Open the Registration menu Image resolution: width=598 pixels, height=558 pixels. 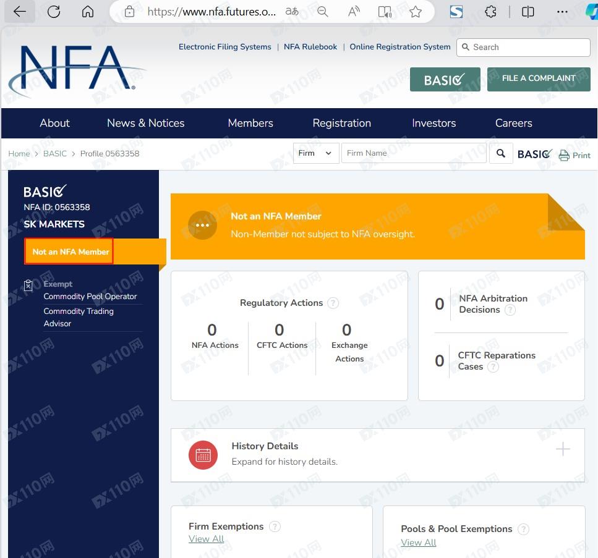coord(342,123)
